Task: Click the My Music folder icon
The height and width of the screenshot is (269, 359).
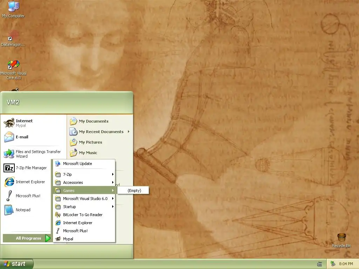Action: click(x=74, y=153)
